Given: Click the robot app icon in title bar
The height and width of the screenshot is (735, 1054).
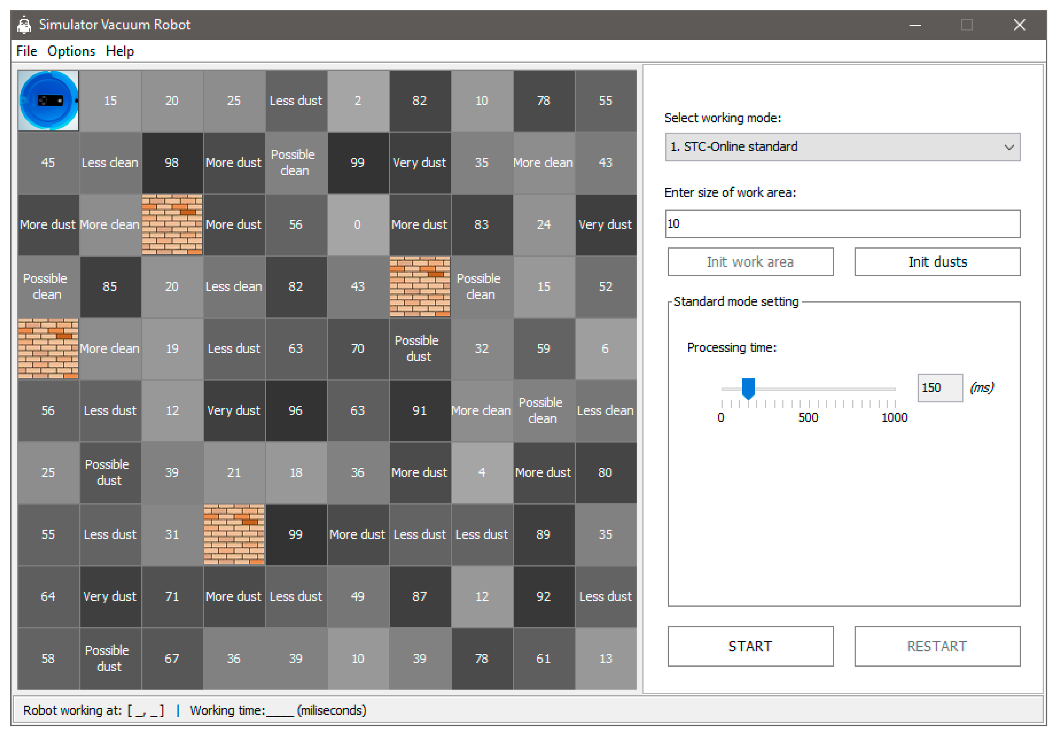Looking at the screenshot, I should tap(24, 25).
